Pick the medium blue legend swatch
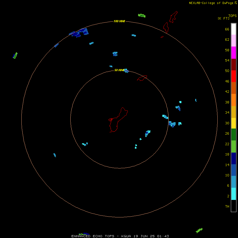238x238 pixels. pyautogui.click(x=234, y=170)
